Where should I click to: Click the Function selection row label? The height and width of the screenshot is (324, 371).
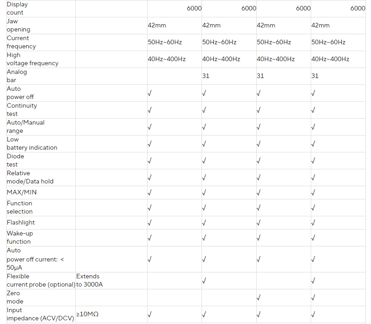click(20, 208)
